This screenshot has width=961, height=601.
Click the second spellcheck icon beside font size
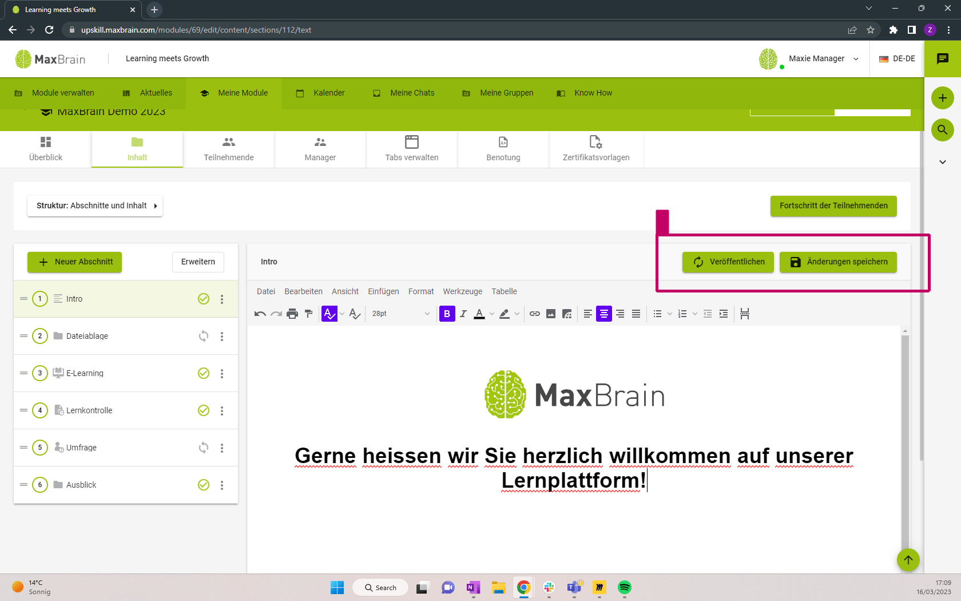(x=355, y=314)
